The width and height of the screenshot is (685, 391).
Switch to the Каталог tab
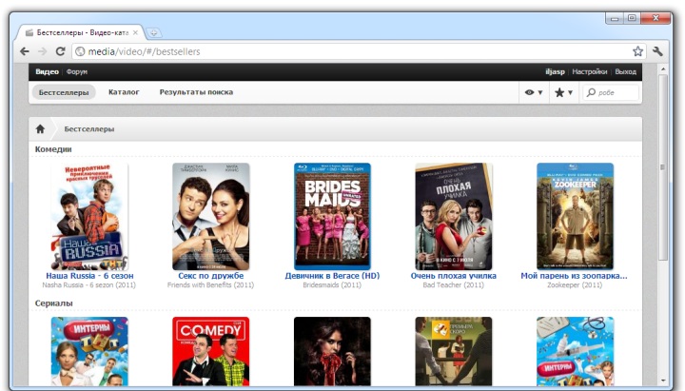point(124,92)
